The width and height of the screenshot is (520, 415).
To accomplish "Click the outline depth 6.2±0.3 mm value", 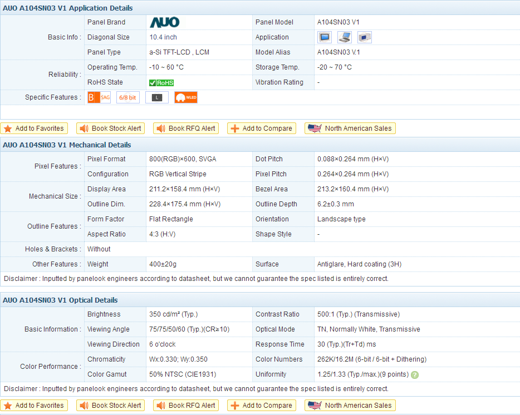I will 336,204.
